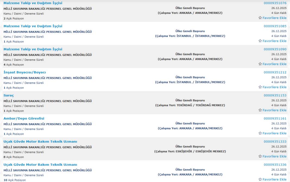Click listing number 00009351161
The width and height of the screenshot is (290, 182).
(275, 118)
